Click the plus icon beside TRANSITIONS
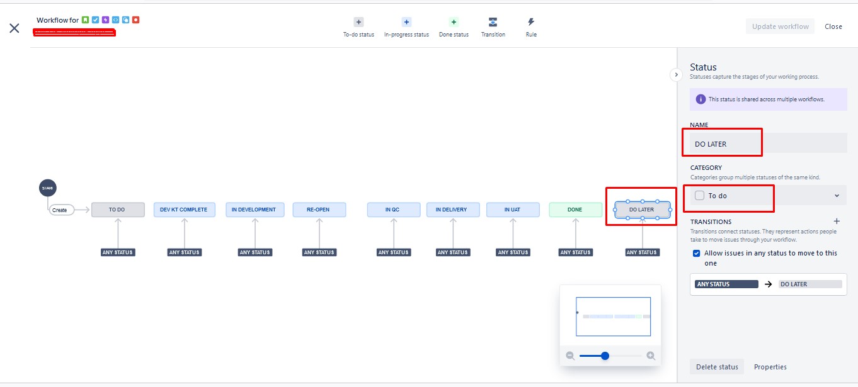 837,221
